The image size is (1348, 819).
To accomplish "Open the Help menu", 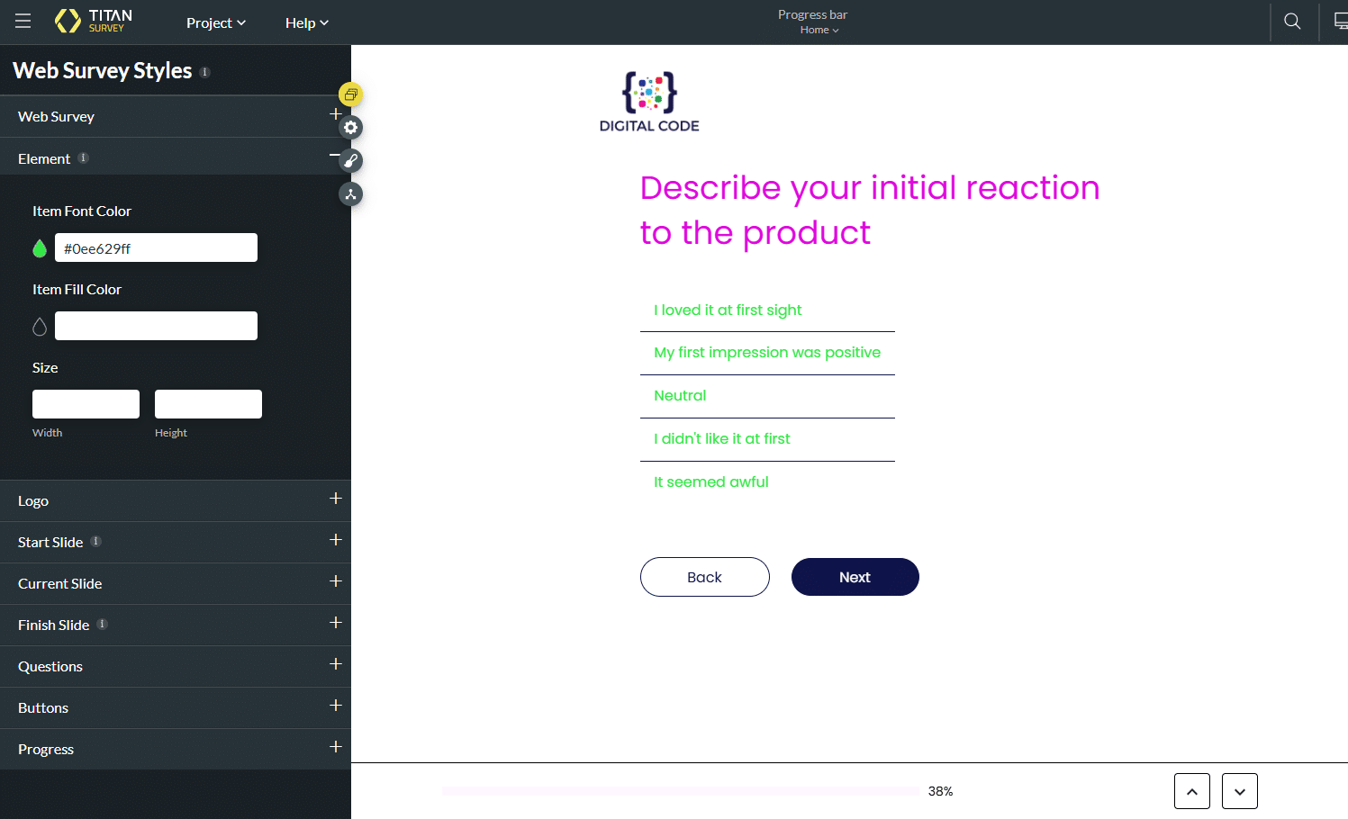I will click(x=306, y=22).
